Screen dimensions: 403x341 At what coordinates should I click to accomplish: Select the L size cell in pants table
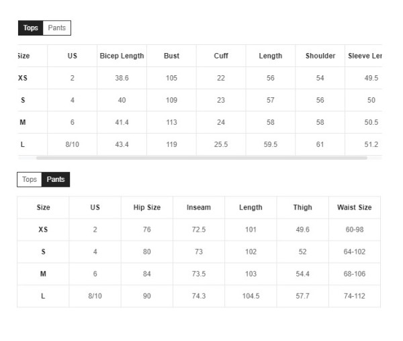43,296
